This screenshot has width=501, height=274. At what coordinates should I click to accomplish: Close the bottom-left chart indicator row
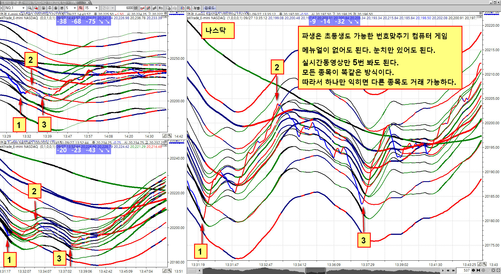166,146
